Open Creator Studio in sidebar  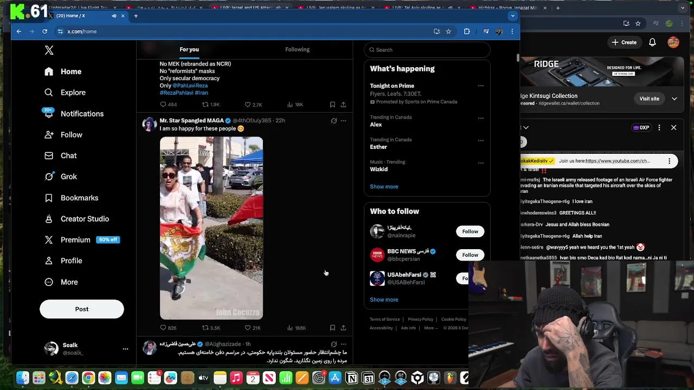coord(76,219)
